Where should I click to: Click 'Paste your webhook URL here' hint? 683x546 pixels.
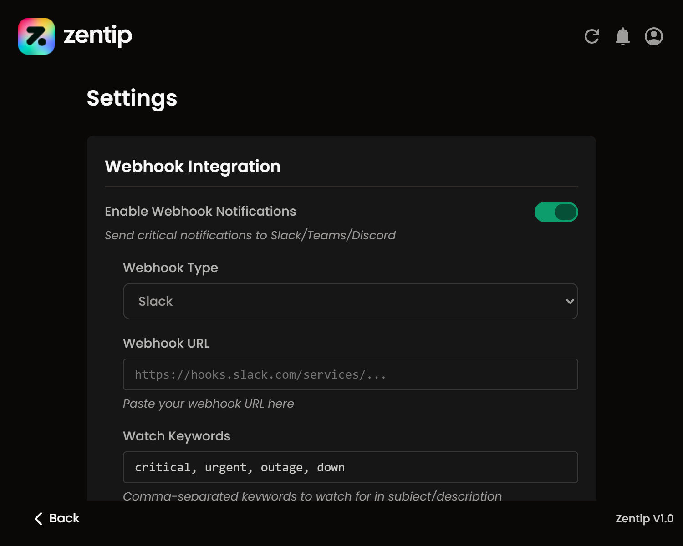pos(209,404)
